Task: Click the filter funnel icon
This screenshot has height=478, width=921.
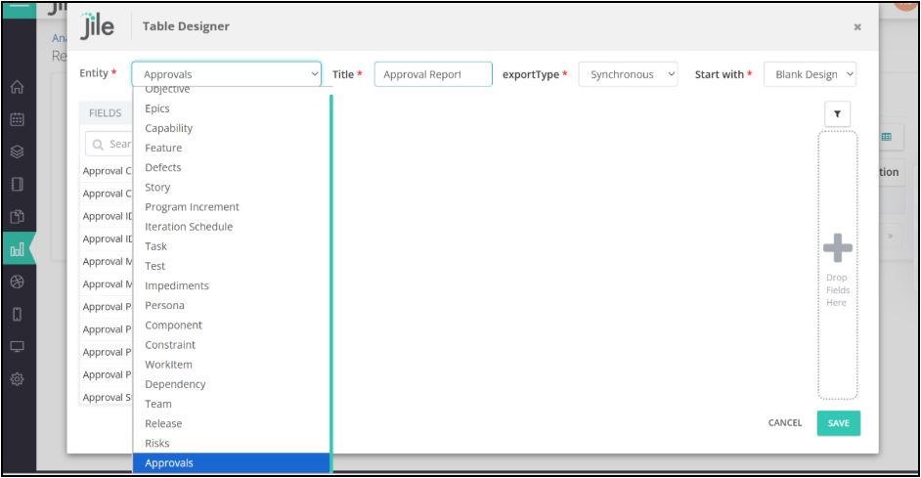Action: [837, 114]
